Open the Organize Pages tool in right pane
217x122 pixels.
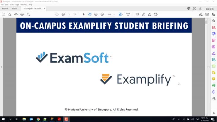214,66
